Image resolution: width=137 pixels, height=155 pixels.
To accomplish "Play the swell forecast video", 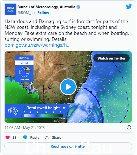I will pos(68,87).
